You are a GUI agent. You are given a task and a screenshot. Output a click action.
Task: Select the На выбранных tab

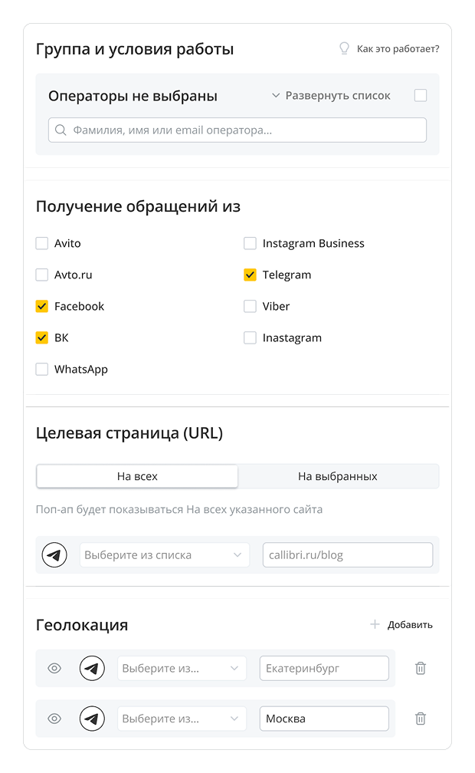(338, 476)
